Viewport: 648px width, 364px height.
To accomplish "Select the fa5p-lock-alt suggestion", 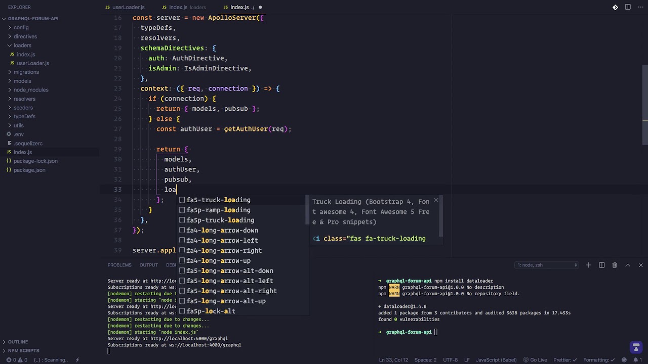I will coord(244,311).
